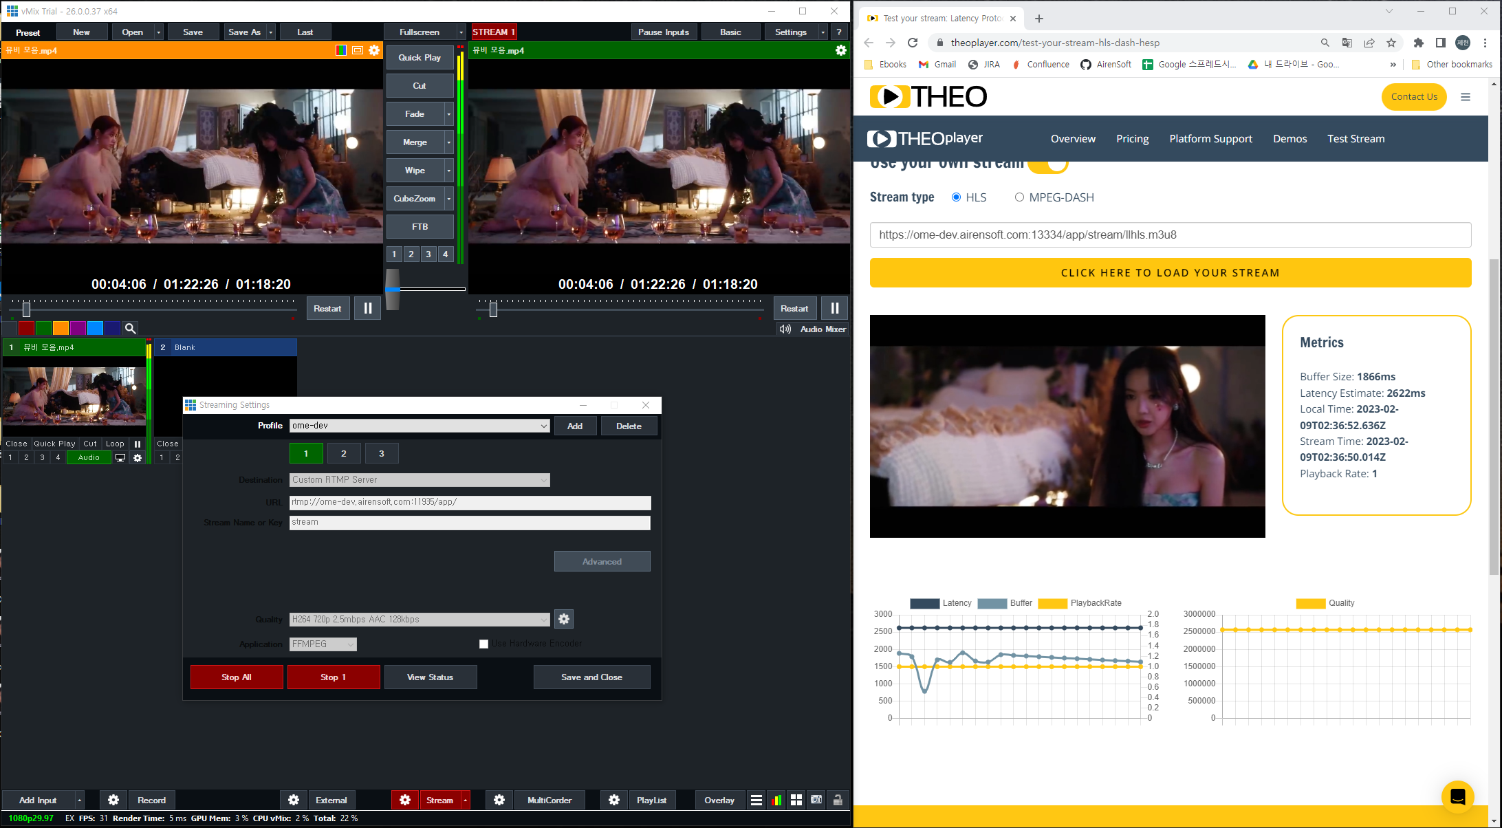
Task: Select the MPEG-DASH stream type radio button
Action: click(x=1020, y=197)
